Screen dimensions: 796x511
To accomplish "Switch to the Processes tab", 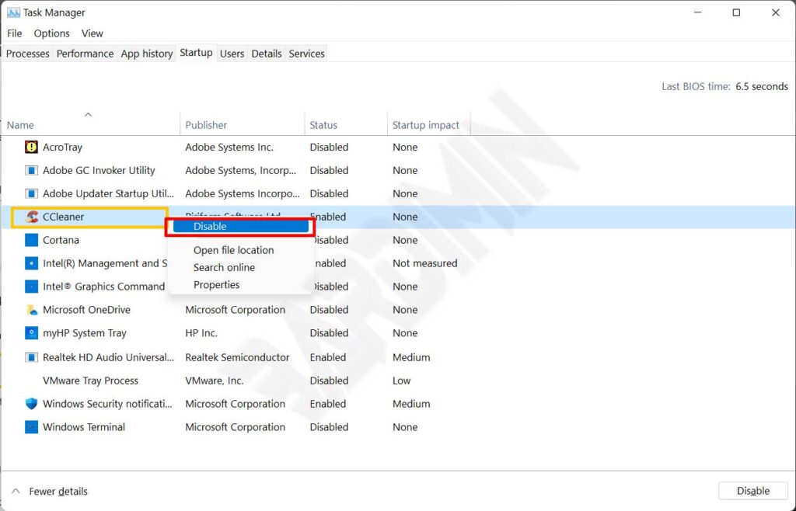I will [27, 54].
